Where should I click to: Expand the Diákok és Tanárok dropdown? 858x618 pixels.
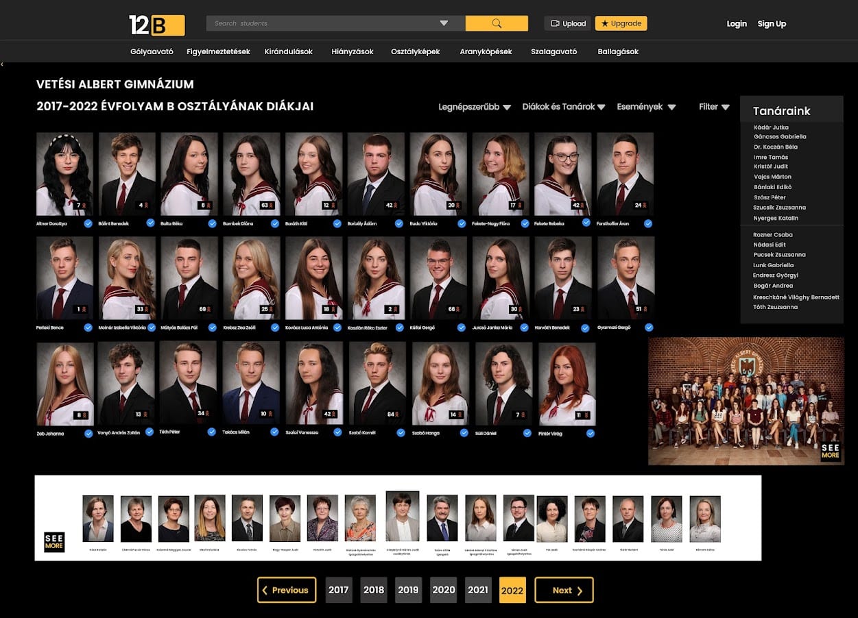[x=563, y=107]
